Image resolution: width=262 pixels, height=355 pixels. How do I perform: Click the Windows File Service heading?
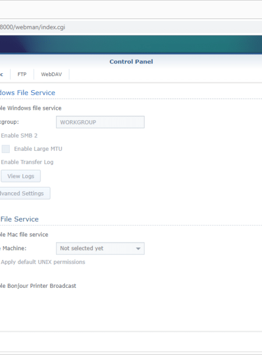pyautogui.click(x=27, y=93)
